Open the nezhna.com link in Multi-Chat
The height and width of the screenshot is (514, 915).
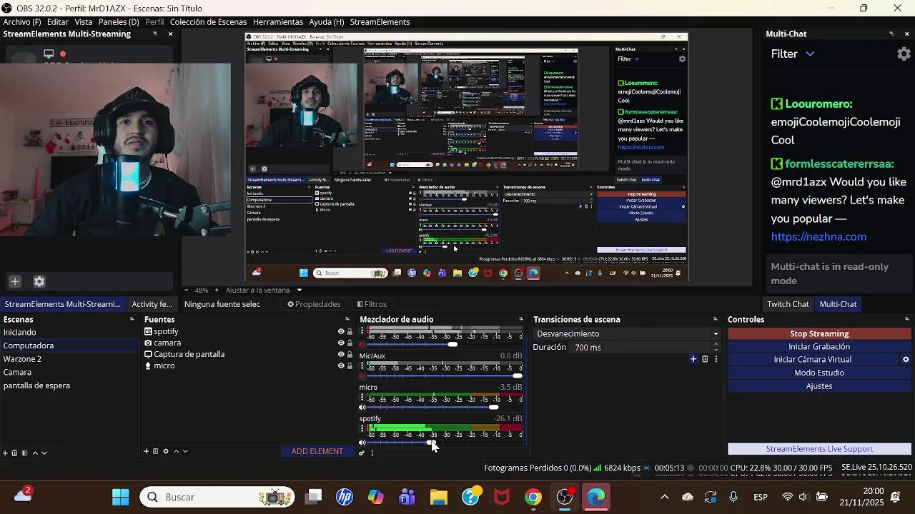click(818, 237)
